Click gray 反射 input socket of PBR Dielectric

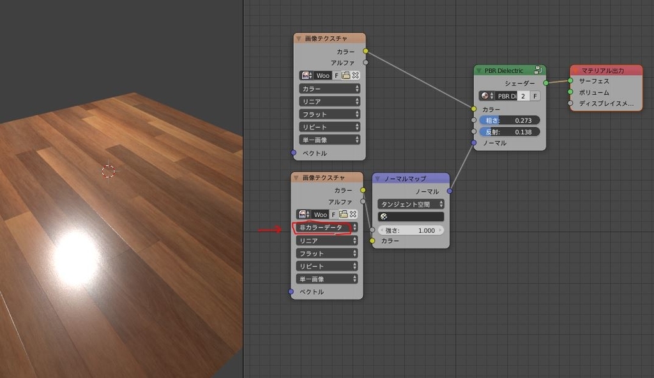click(x=473, y=131)
